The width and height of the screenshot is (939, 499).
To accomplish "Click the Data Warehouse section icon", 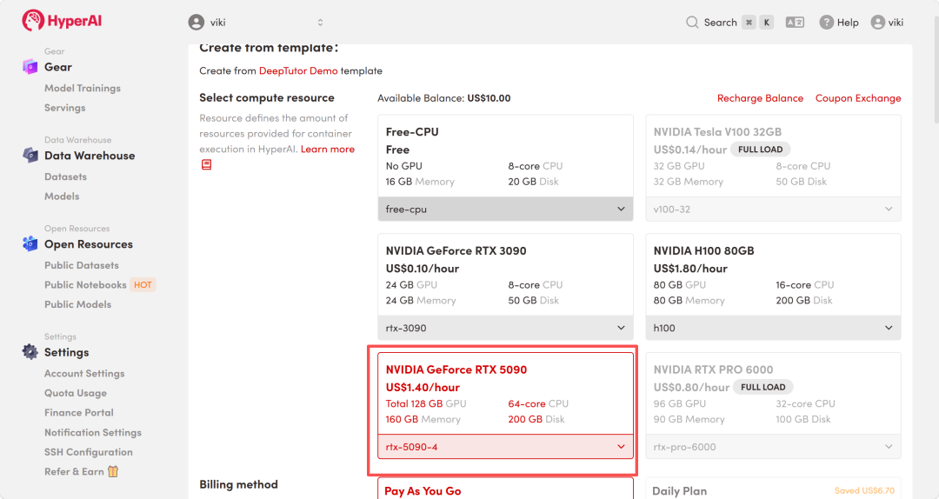I will (30, 155).
